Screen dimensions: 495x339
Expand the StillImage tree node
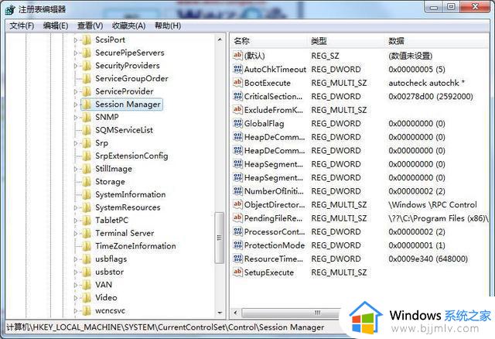[x=76, y=169]
